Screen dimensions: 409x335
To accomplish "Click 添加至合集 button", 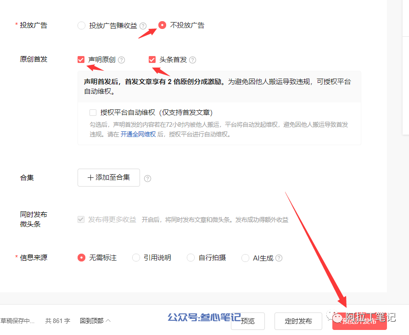I will [109, 177].
